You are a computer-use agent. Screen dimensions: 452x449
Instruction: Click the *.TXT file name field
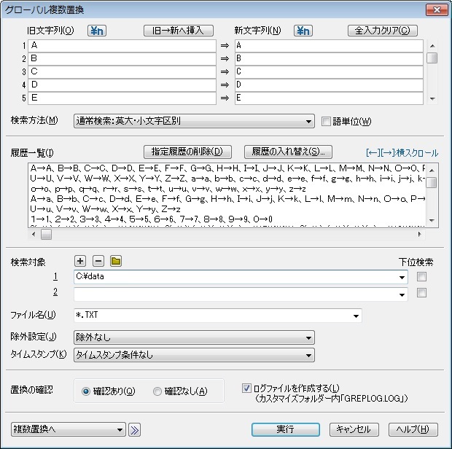(x=218, y=316)
